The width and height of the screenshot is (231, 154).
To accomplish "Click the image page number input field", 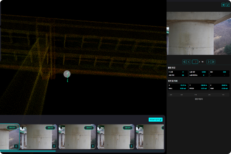I will (195, 62).
